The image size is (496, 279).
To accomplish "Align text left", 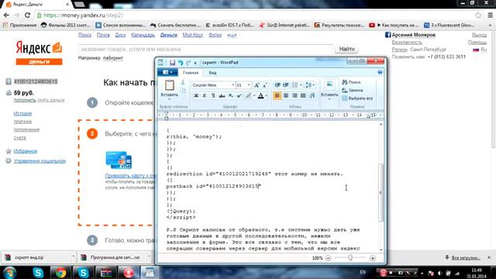I will [277, 95].
